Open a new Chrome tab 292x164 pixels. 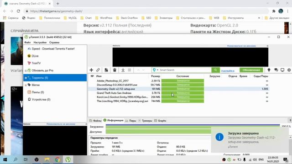pyautogui.click(x=58, y=4)
